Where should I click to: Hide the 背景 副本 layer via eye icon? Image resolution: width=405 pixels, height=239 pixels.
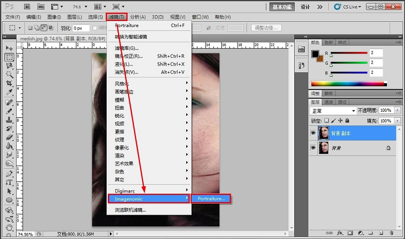click(x=313, y=133)
